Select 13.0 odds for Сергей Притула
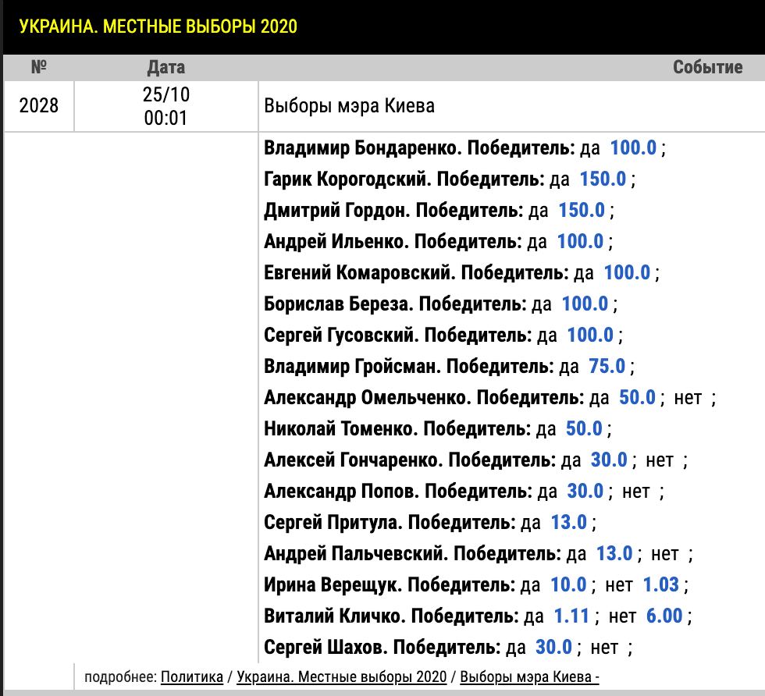This screenshot has height=696, width=765. [569, 522]
